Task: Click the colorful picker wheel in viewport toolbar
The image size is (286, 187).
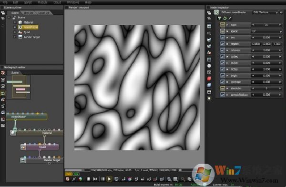Action: coord(130,179)
